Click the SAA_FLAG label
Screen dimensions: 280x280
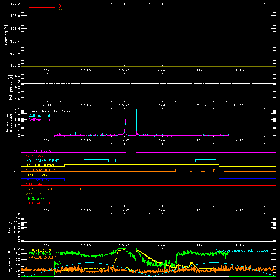tap(34, 184)
